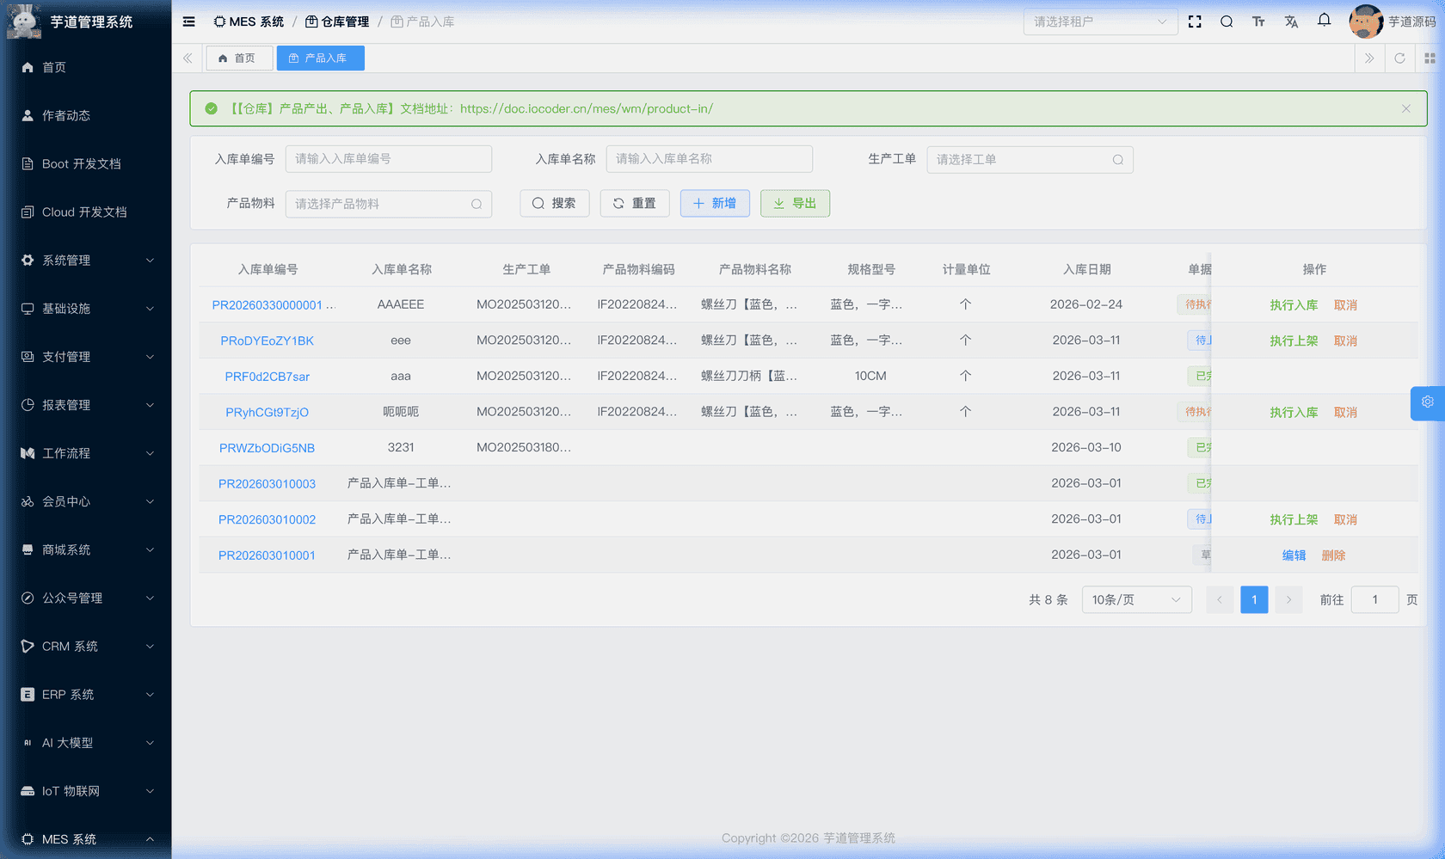
Task: Click 编辑 for draft receipt PR202603010001
Action: point(1294,555)
